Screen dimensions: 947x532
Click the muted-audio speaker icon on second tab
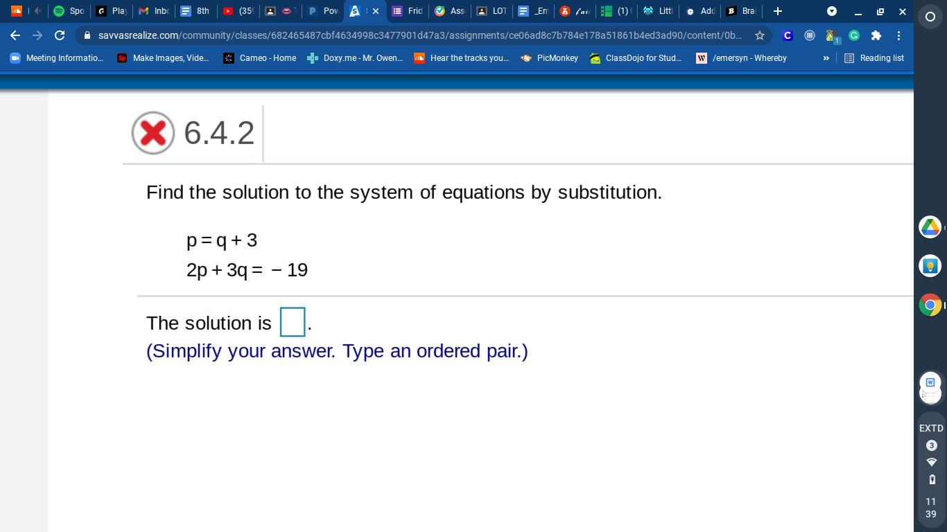coord(37,11)
